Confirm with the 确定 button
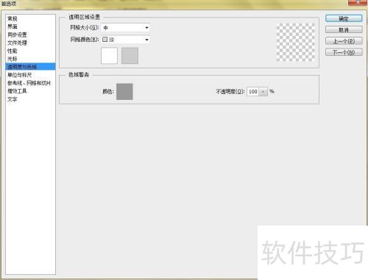Image resolution: width=368 pixels, height=280 pixels. point(344,18)
